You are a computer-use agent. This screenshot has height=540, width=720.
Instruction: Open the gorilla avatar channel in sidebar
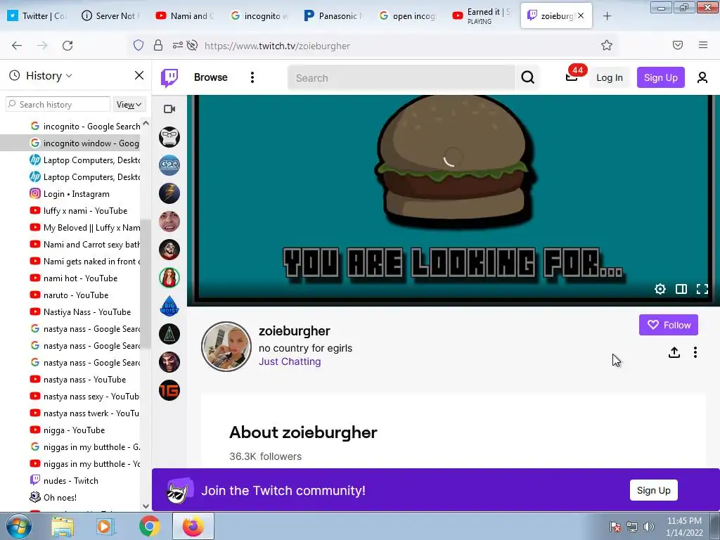(x=169, y=137)
